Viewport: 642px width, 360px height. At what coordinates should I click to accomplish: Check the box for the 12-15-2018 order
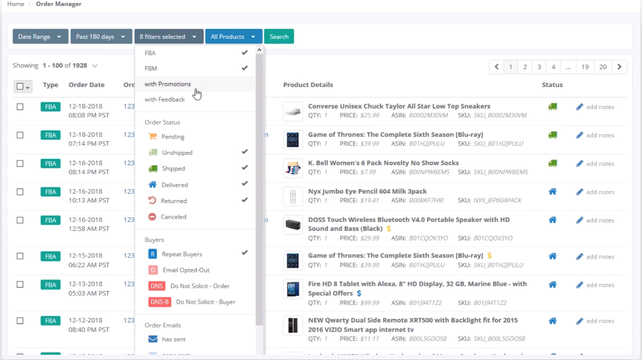pyautogui.click(x=20, y=256)
